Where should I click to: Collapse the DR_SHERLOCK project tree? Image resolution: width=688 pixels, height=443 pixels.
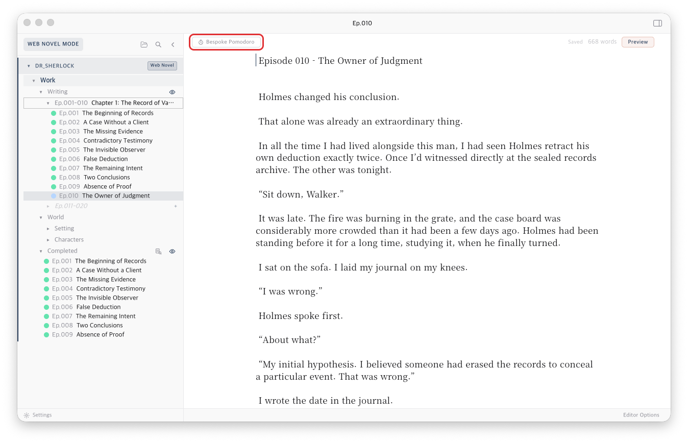pyautogui.click(x=29, y=66)
